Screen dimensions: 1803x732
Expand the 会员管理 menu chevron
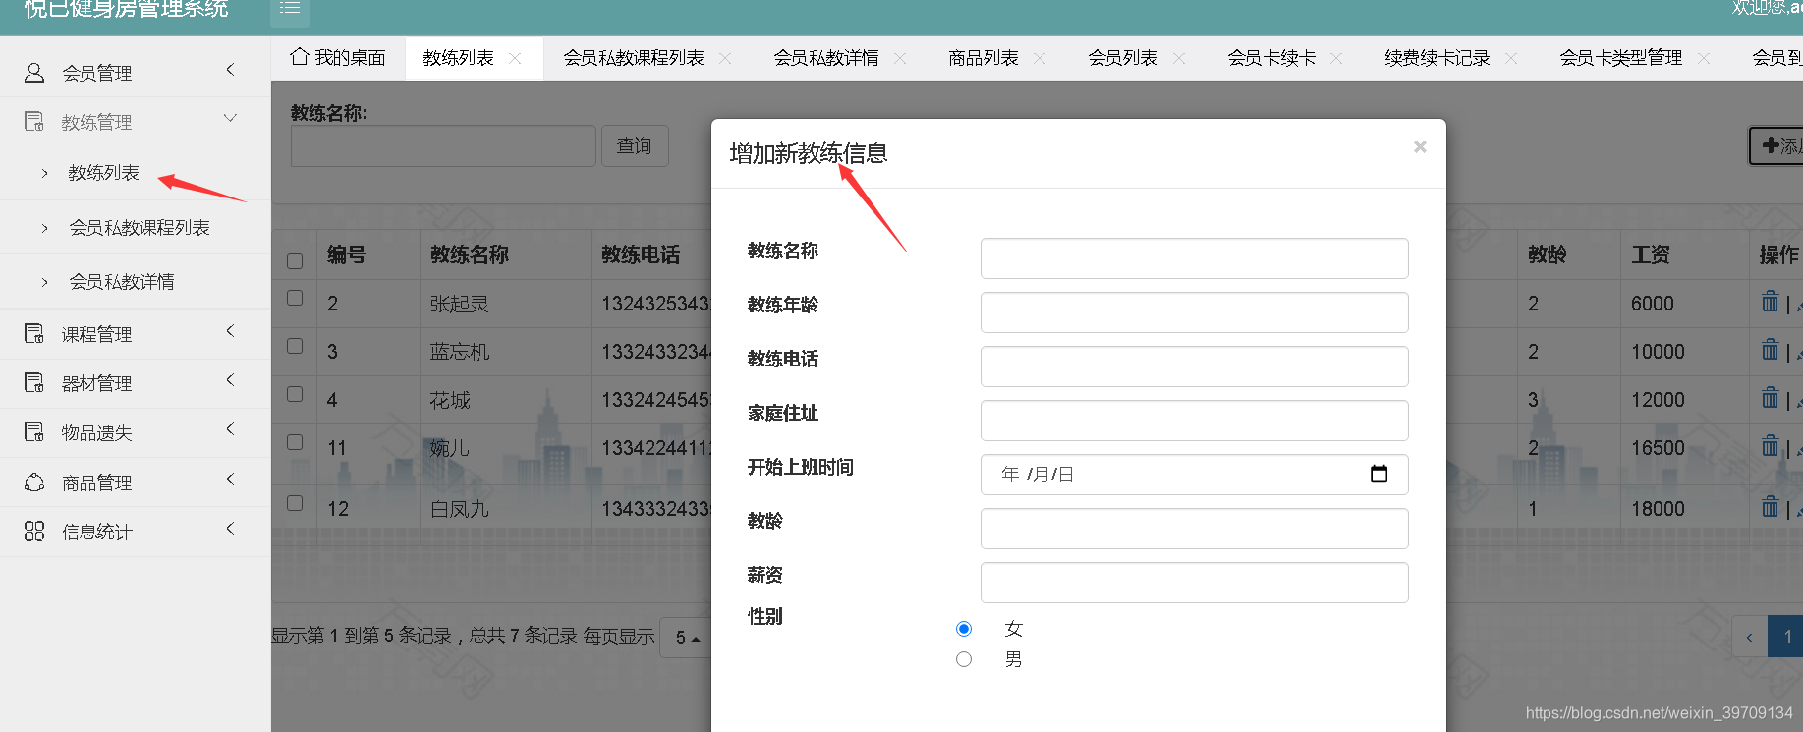(x=230, y=70)
